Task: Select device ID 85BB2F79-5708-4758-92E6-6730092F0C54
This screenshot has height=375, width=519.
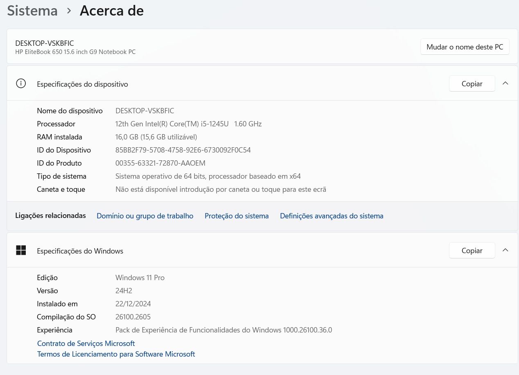Action: (183, 150)
